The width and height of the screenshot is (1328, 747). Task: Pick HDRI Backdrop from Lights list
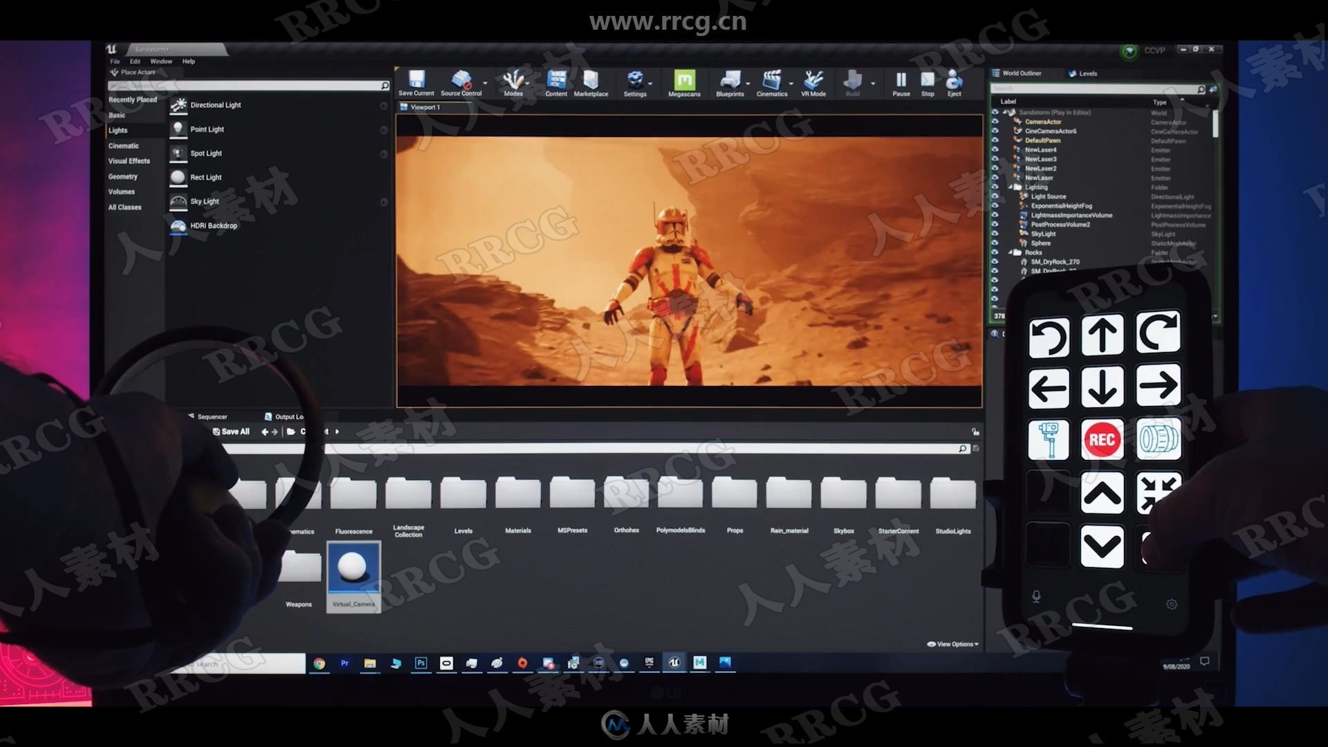(x=277, y=225)
